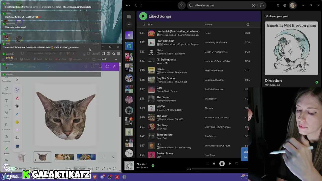Viewport: 322px width, 181px height.
Task: Expand the page strip options chevron
Action: click(113, 157)
